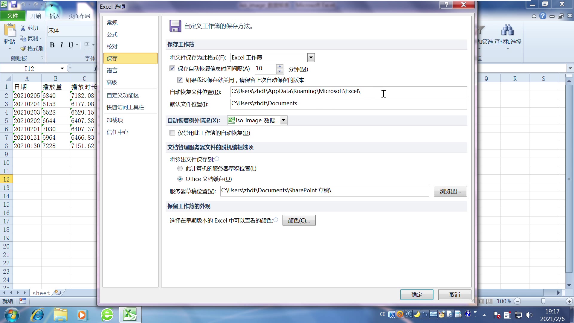Click the Format Painter brush icon
The width and height of the screenshot is (574, 323).
[23, 48]
